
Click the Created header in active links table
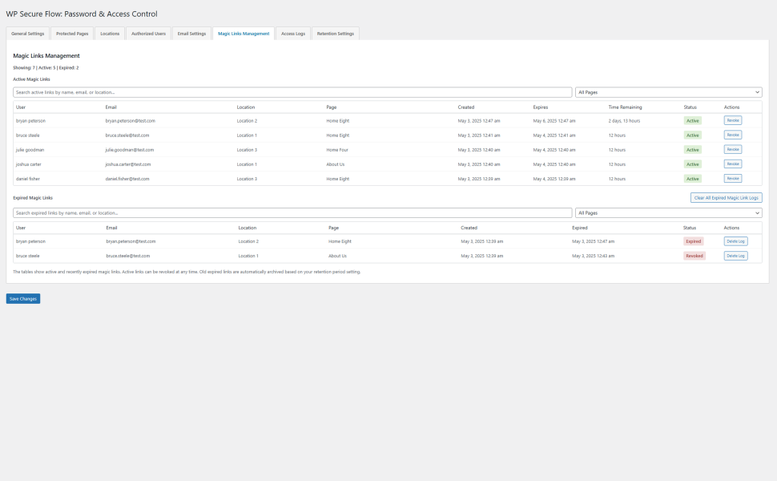466,107
